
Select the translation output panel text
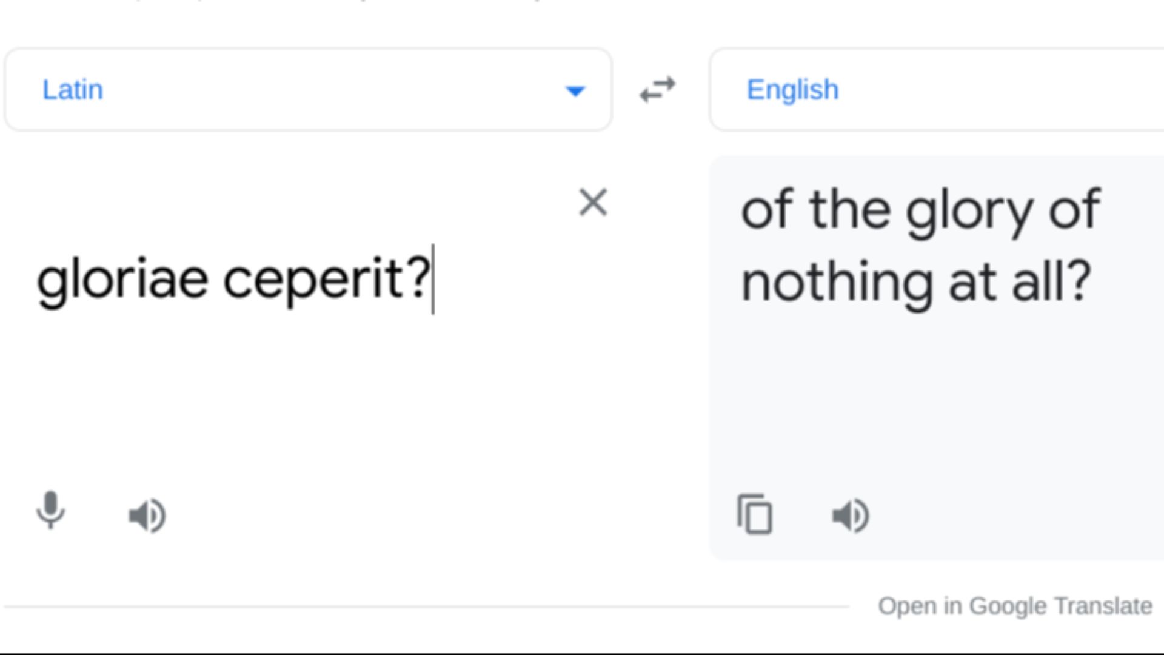coord(921,243)
